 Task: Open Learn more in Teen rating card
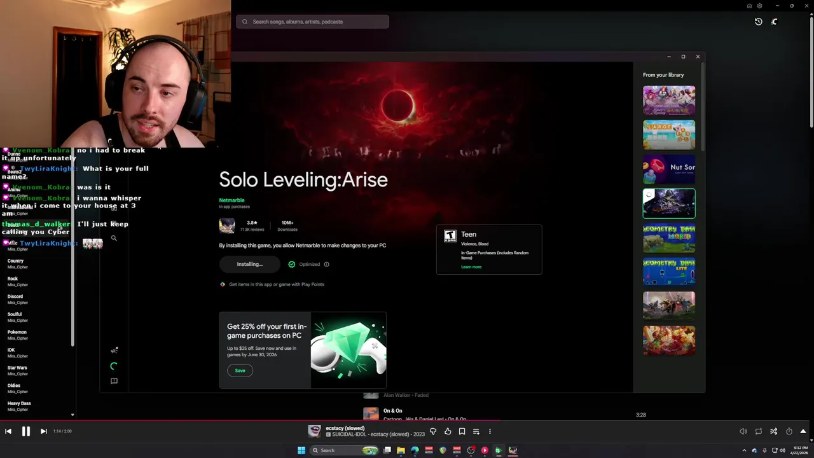tap(471, 267)
